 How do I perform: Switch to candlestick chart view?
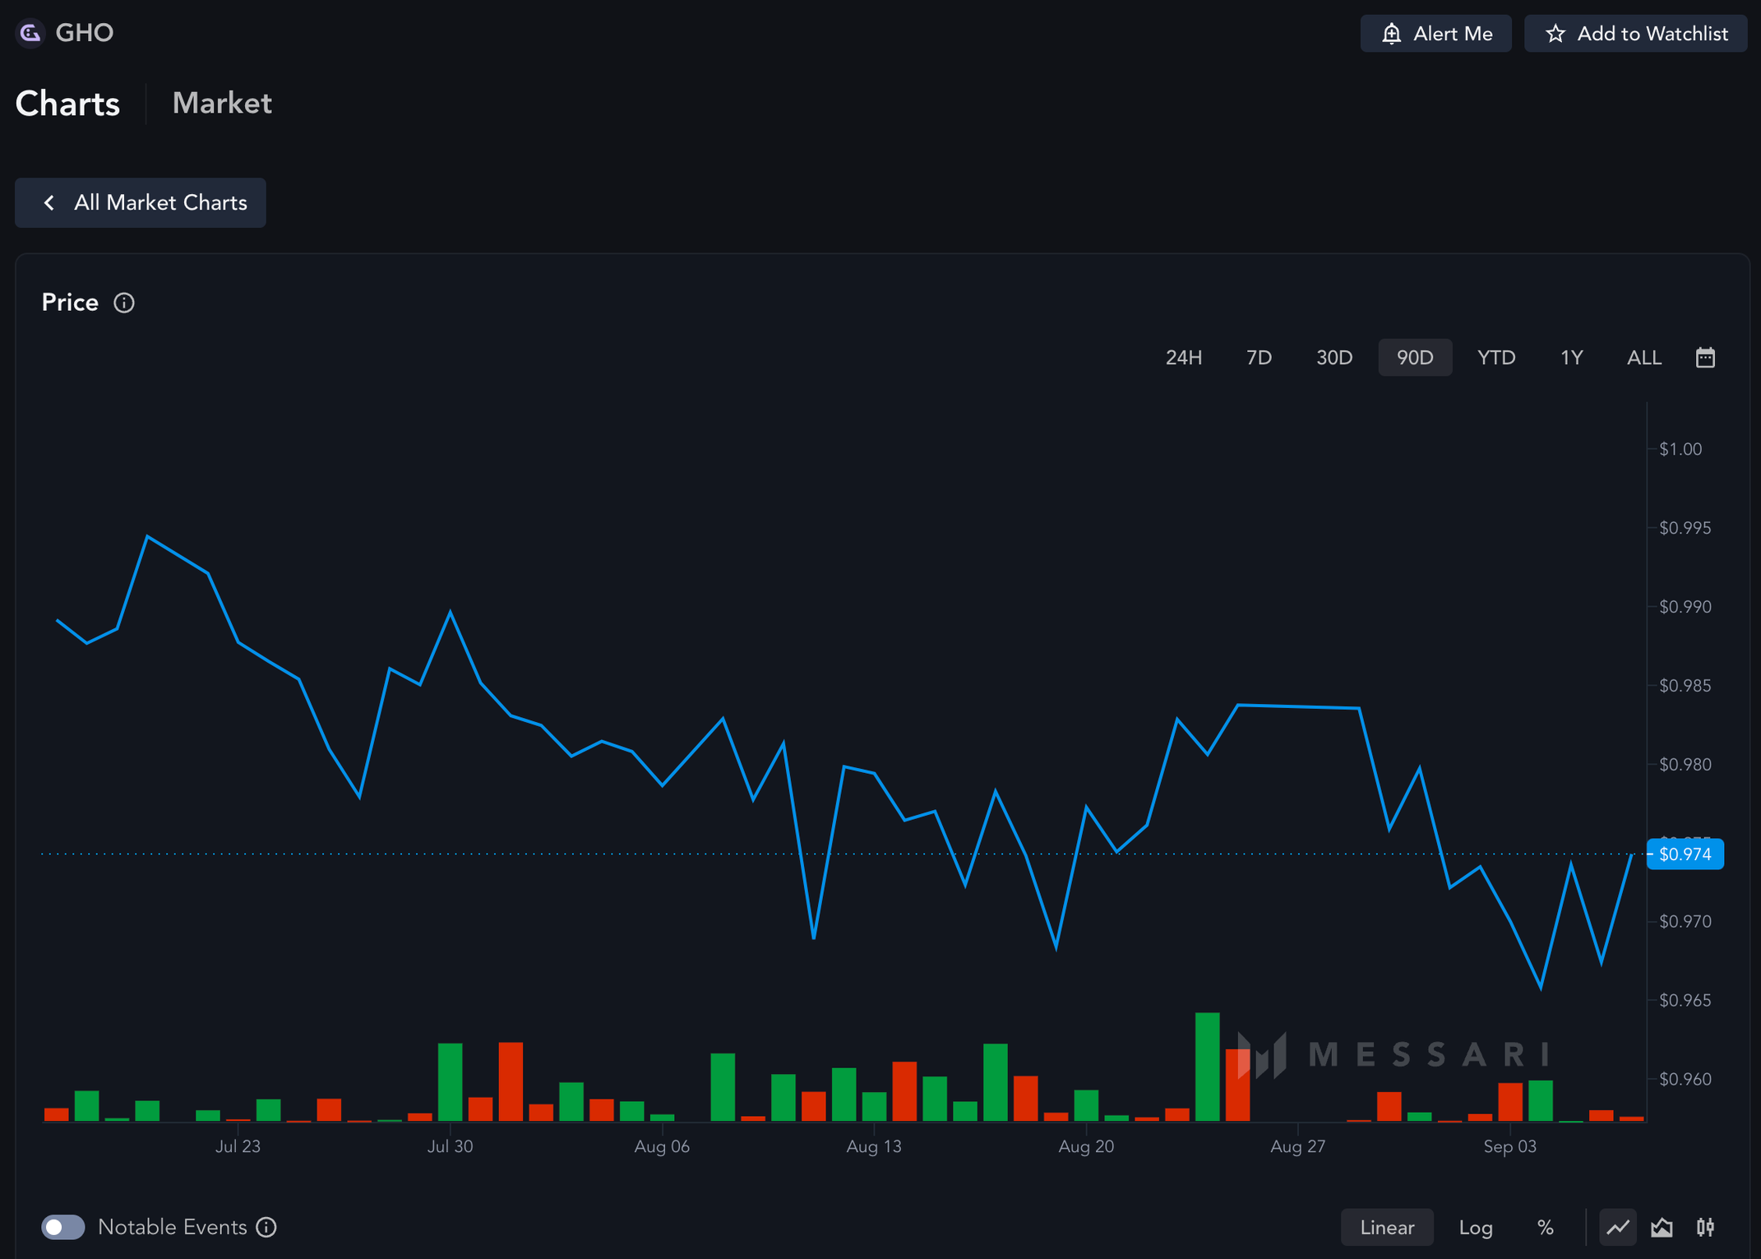click(1705, 1227)
